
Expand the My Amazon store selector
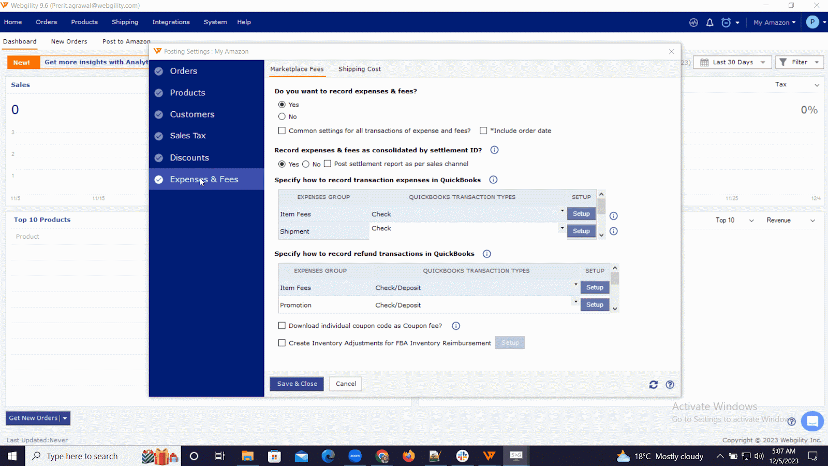point(775,22)
